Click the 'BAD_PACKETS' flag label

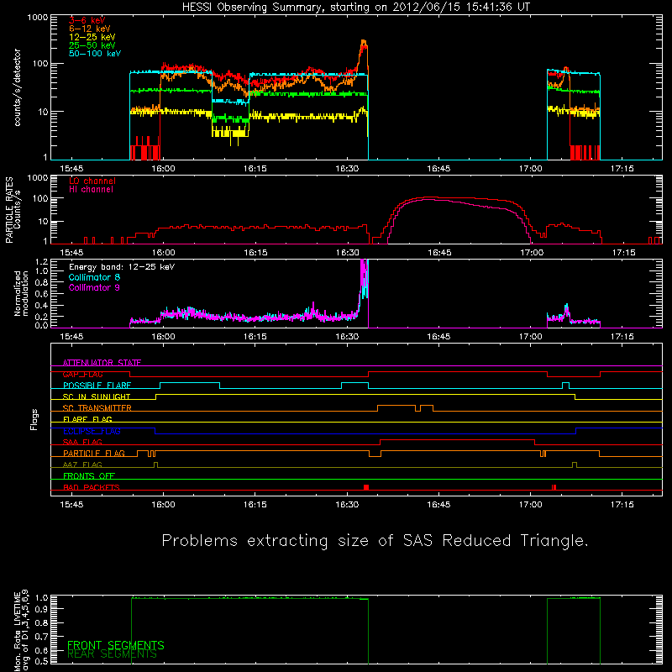click(92, 487)
